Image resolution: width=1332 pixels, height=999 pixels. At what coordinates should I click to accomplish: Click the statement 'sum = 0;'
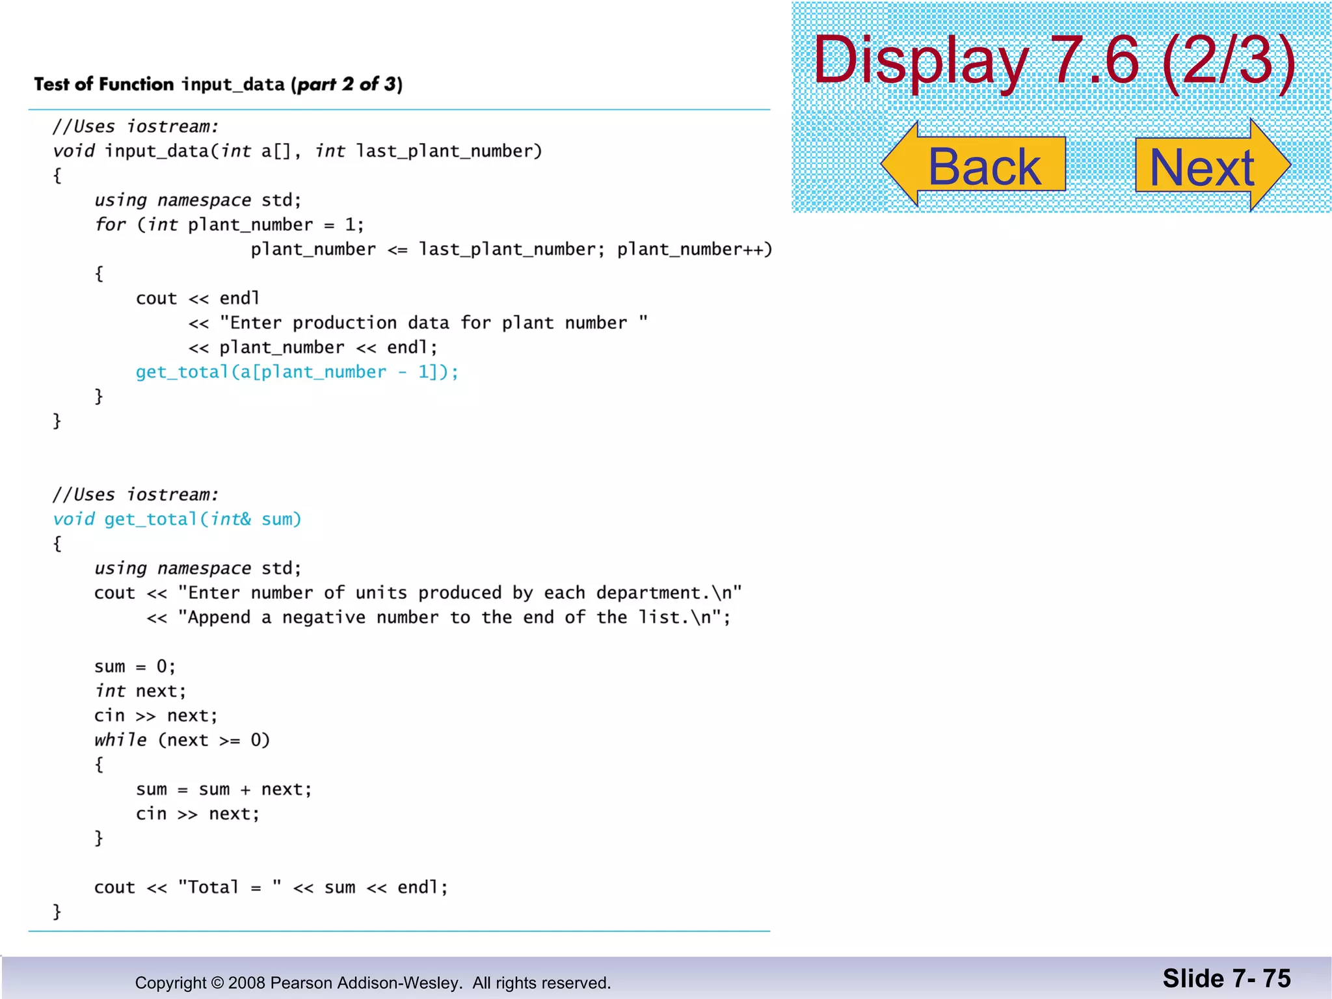coord(135,667)
